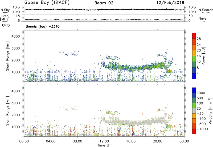Screen dimensions: 213x147
Task: Click the '16:00' time tick label
Action: coord(131,141)
